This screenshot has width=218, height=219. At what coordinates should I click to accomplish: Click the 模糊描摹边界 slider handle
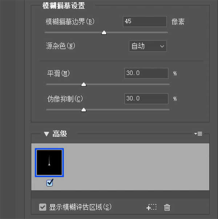(x=104, y=33)
